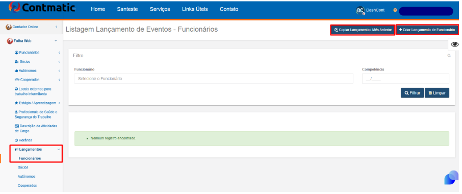The height and width of the screenshot is (194, 462).
Task: Click Copiar Lançamentos Mês Anterior button
Action: point(363,30)
